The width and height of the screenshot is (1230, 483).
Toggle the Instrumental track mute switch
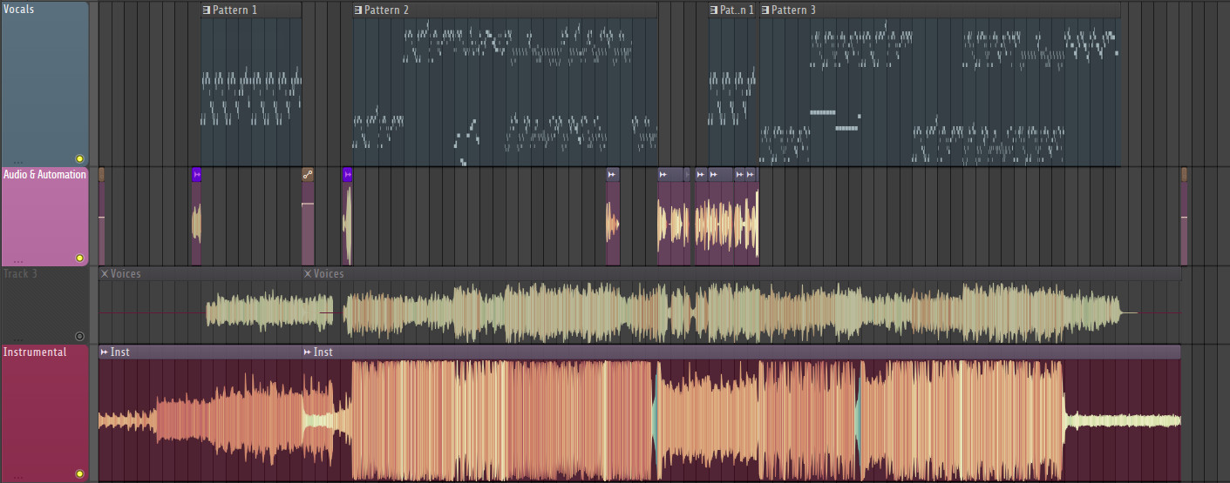point(79,474)
